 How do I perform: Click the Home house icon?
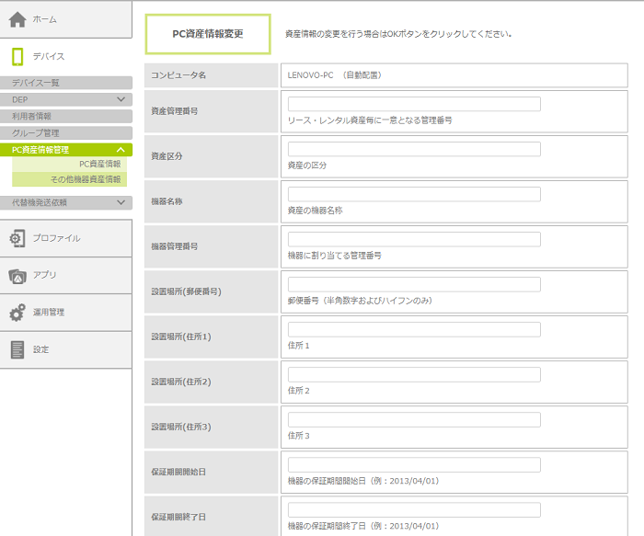[17, 19]
